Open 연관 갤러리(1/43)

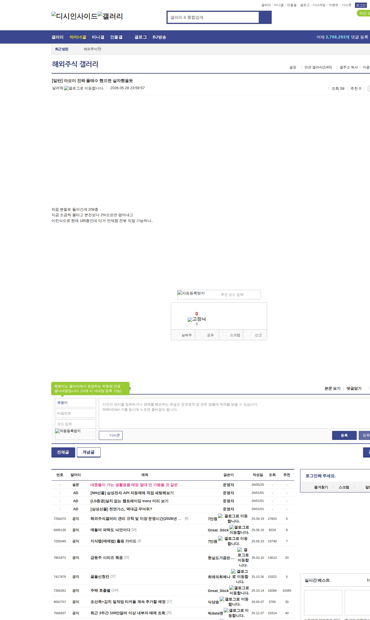tap(318, 67)
